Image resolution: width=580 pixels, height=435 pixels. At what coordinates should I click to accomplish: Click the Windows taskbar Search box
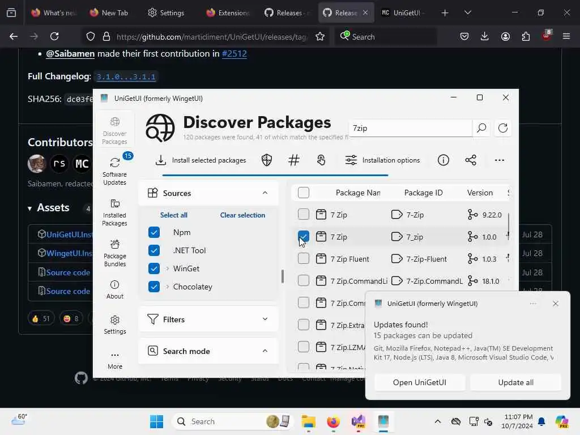tap(232, 421)
